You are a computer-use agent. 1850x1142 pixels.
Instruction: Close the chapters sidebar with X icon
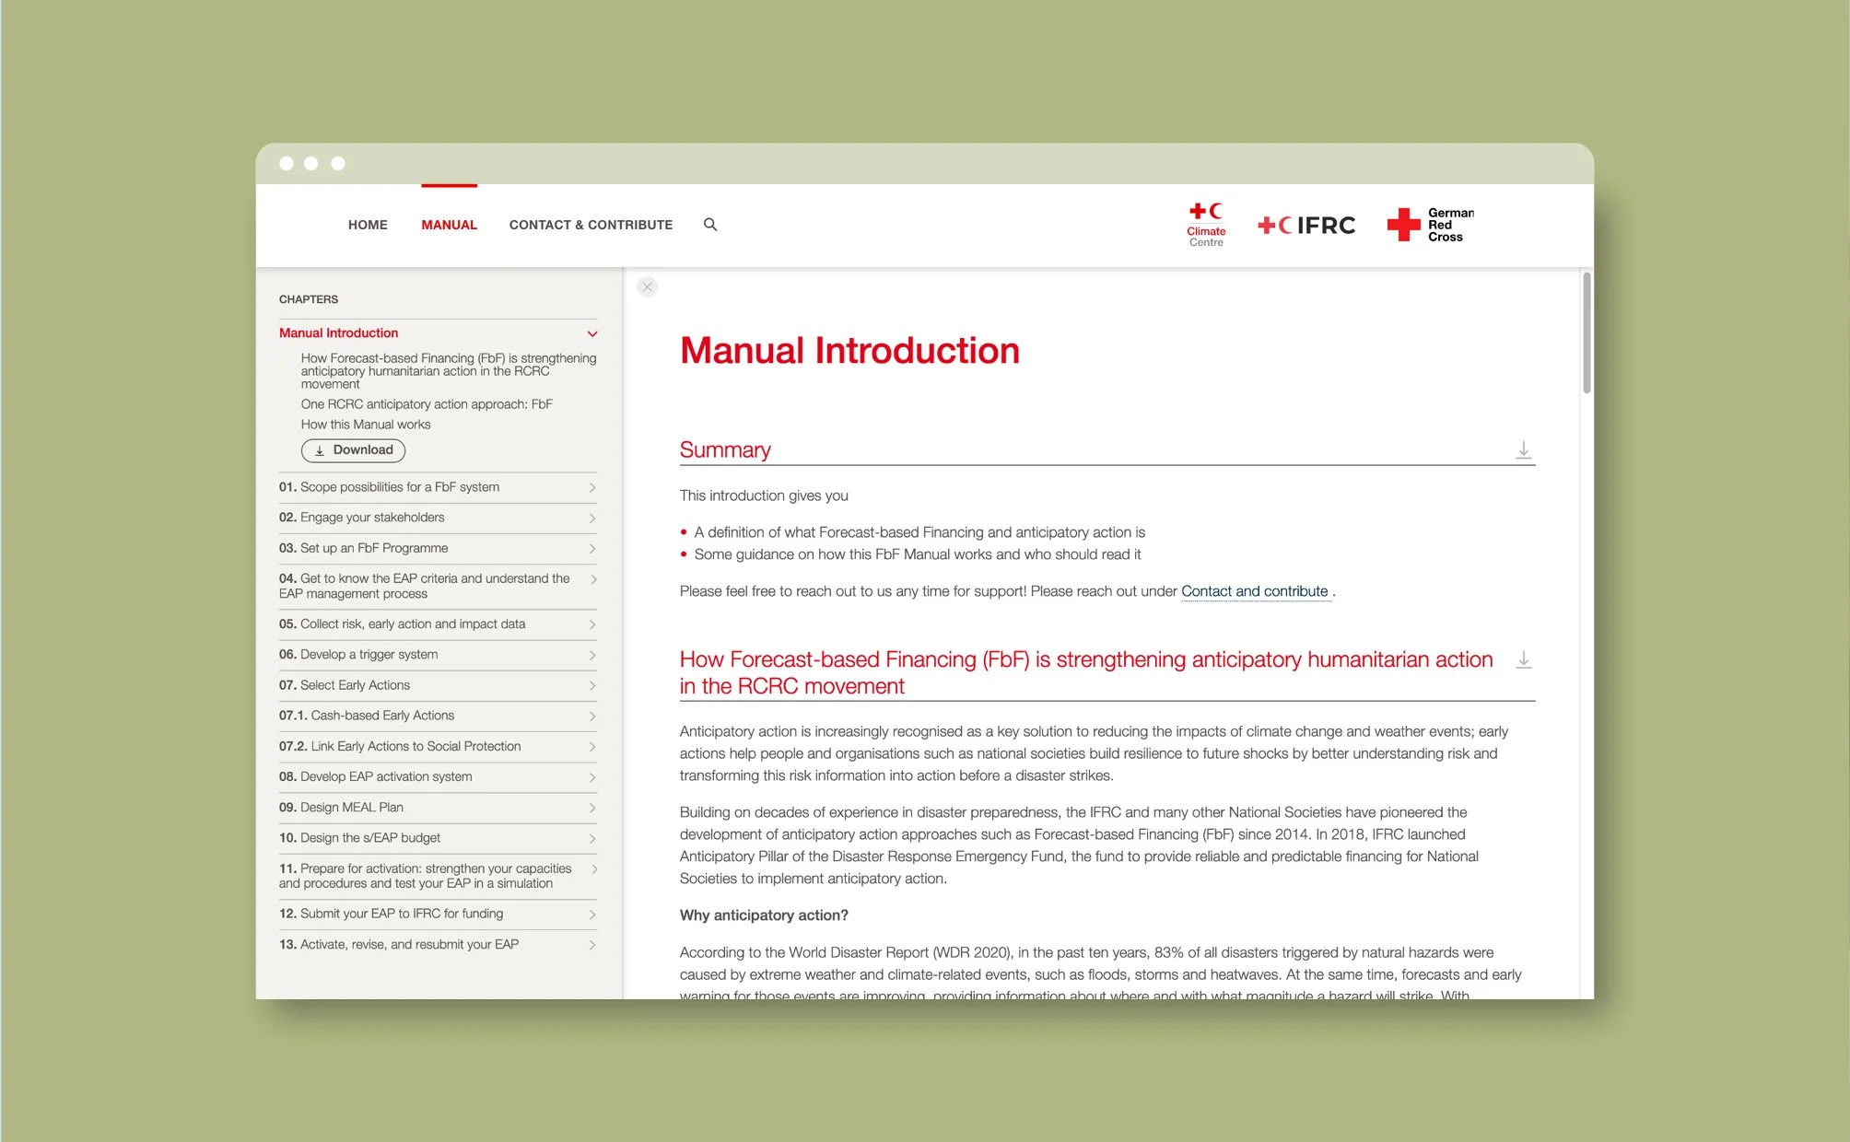[648, 287]
